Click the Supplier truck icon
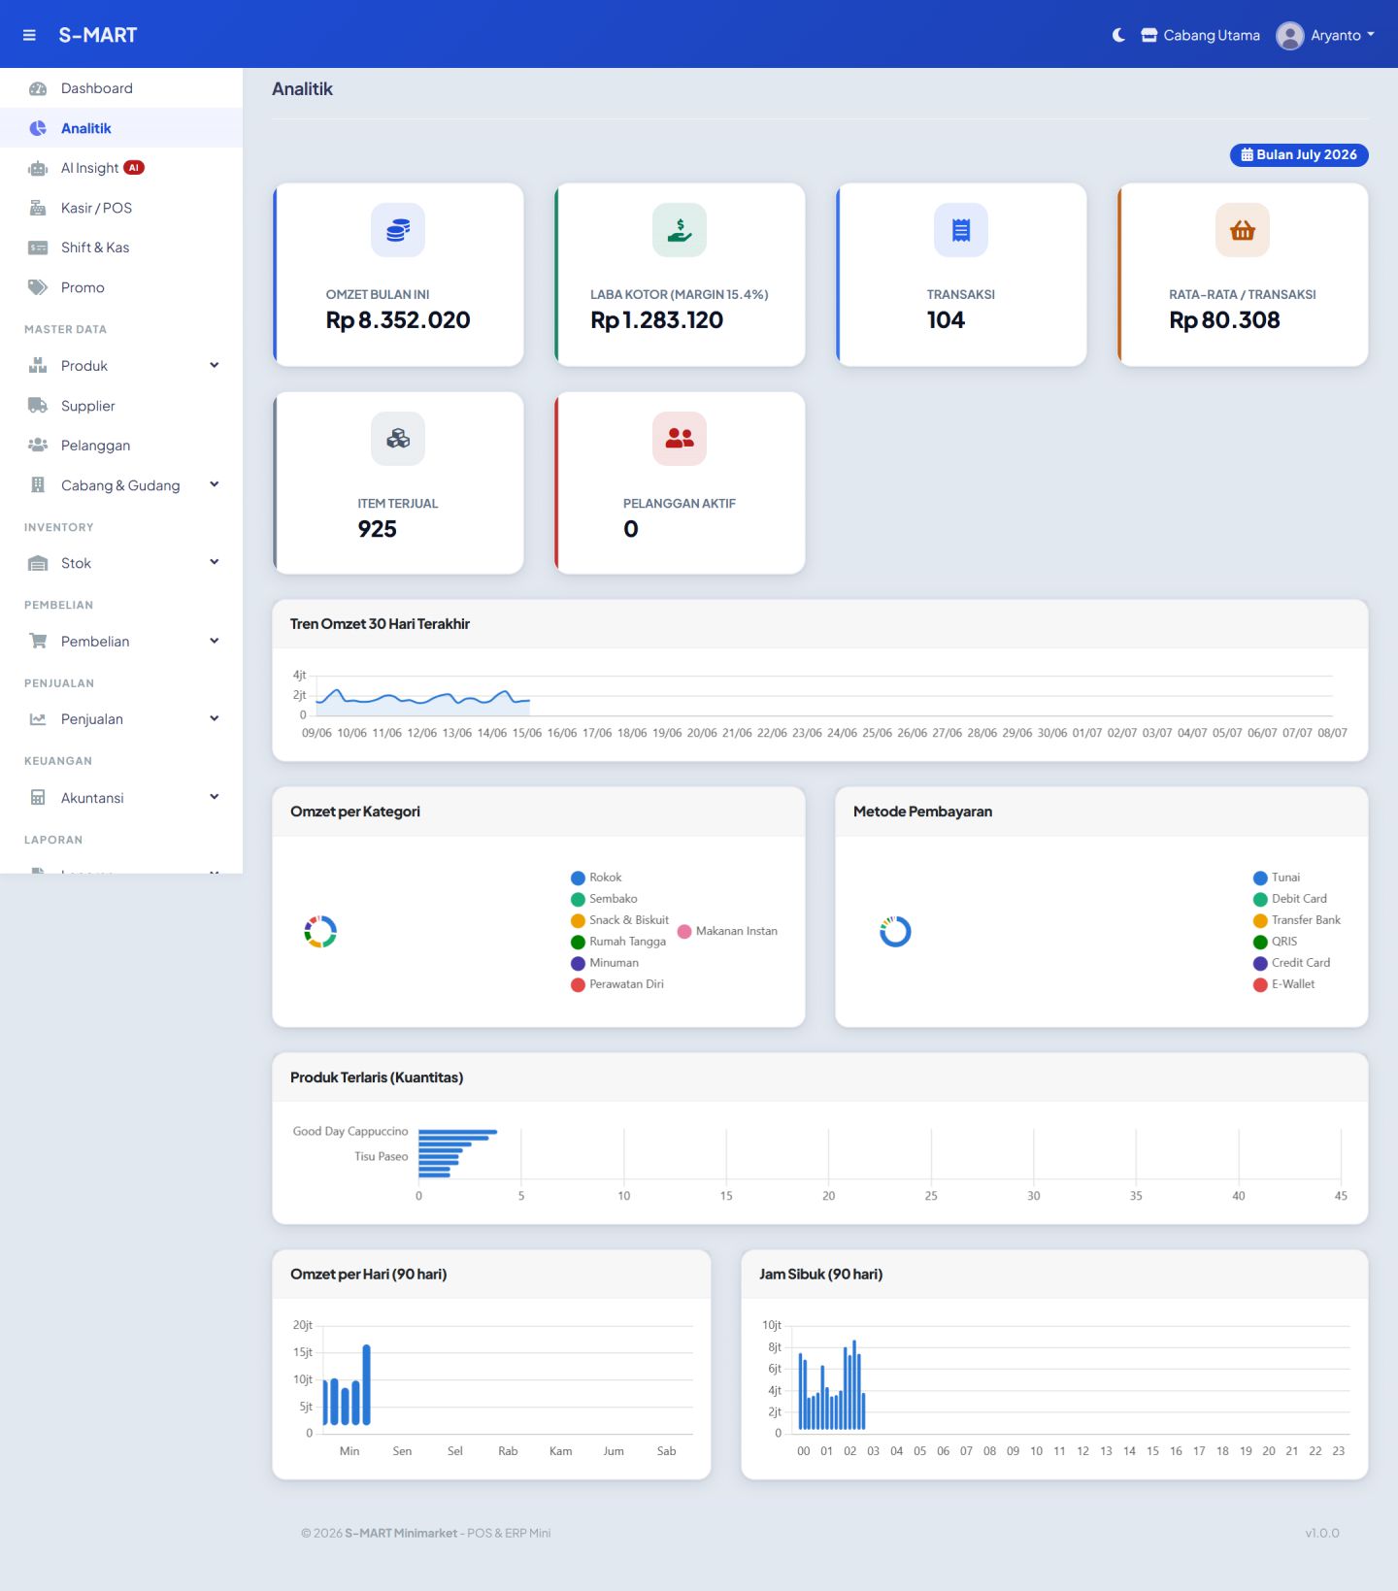This screenshot has width=1398, height=1591. pyautogui.click(x=38, y=406)
